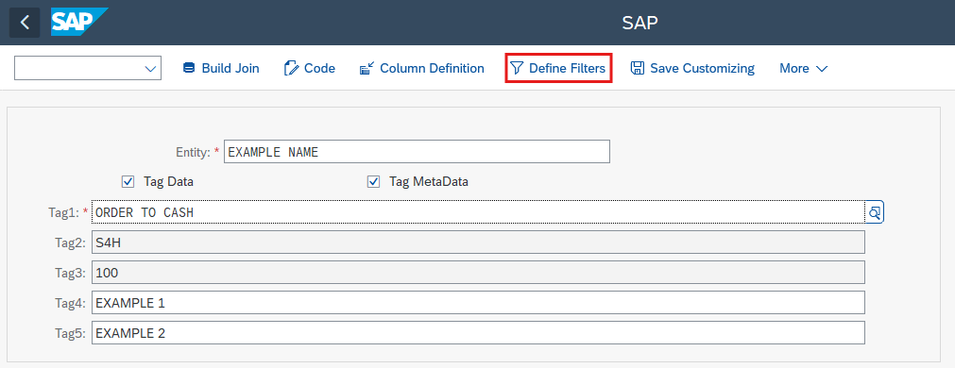955x368 pixels.
Task: Expand the More menu
Action: (x=803, y=68)
